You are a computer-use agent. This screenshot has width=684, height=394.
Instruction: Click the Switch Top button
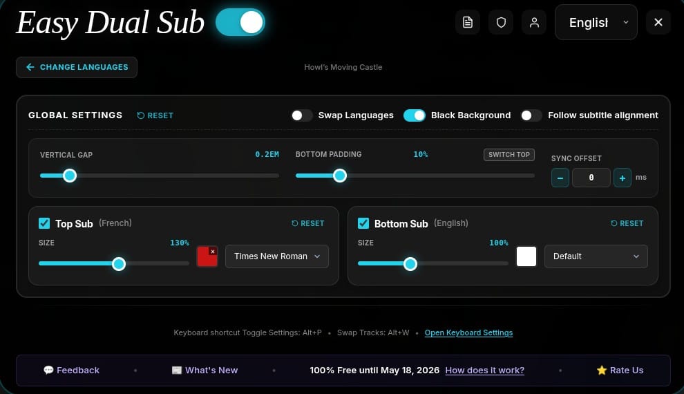pyautogui.click(x=509, y=154)
